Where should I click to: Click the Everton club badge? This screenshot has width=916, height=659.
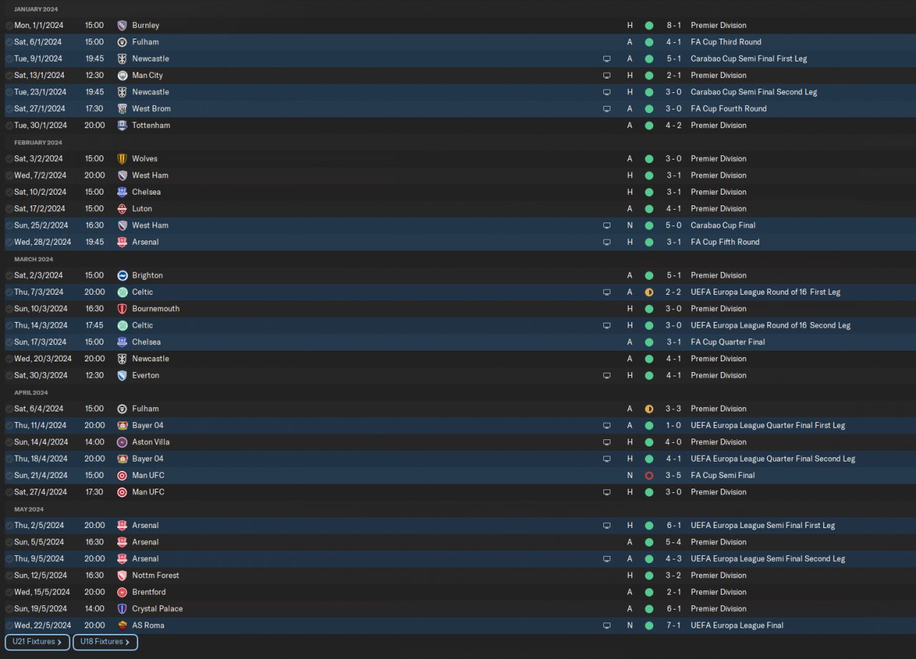click(122, 376)
